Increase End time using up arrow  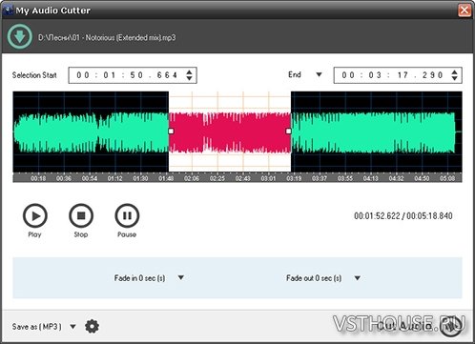click(454, 72)
